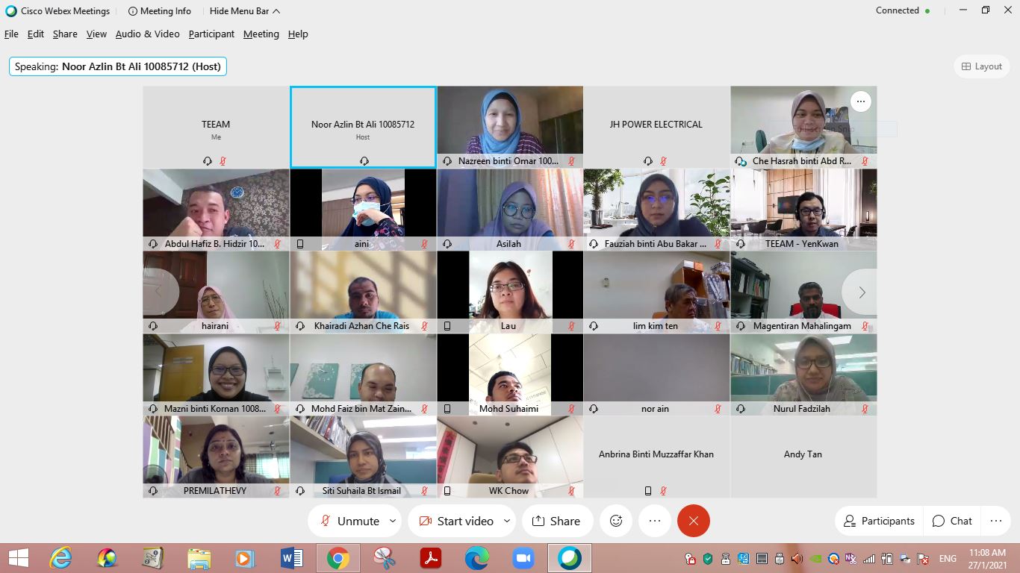
Task: Go to next page of participant videos
Action: pyautogui.click(x=861, y=292)
